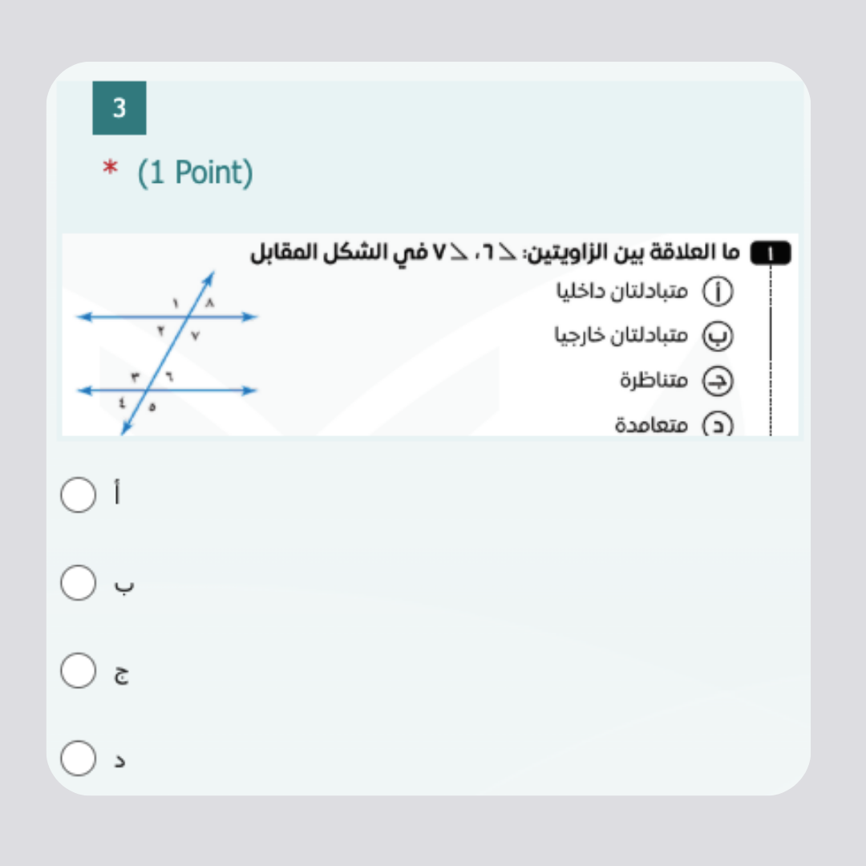Click the circled د icon beside متعامدة

tap(718, 425)
